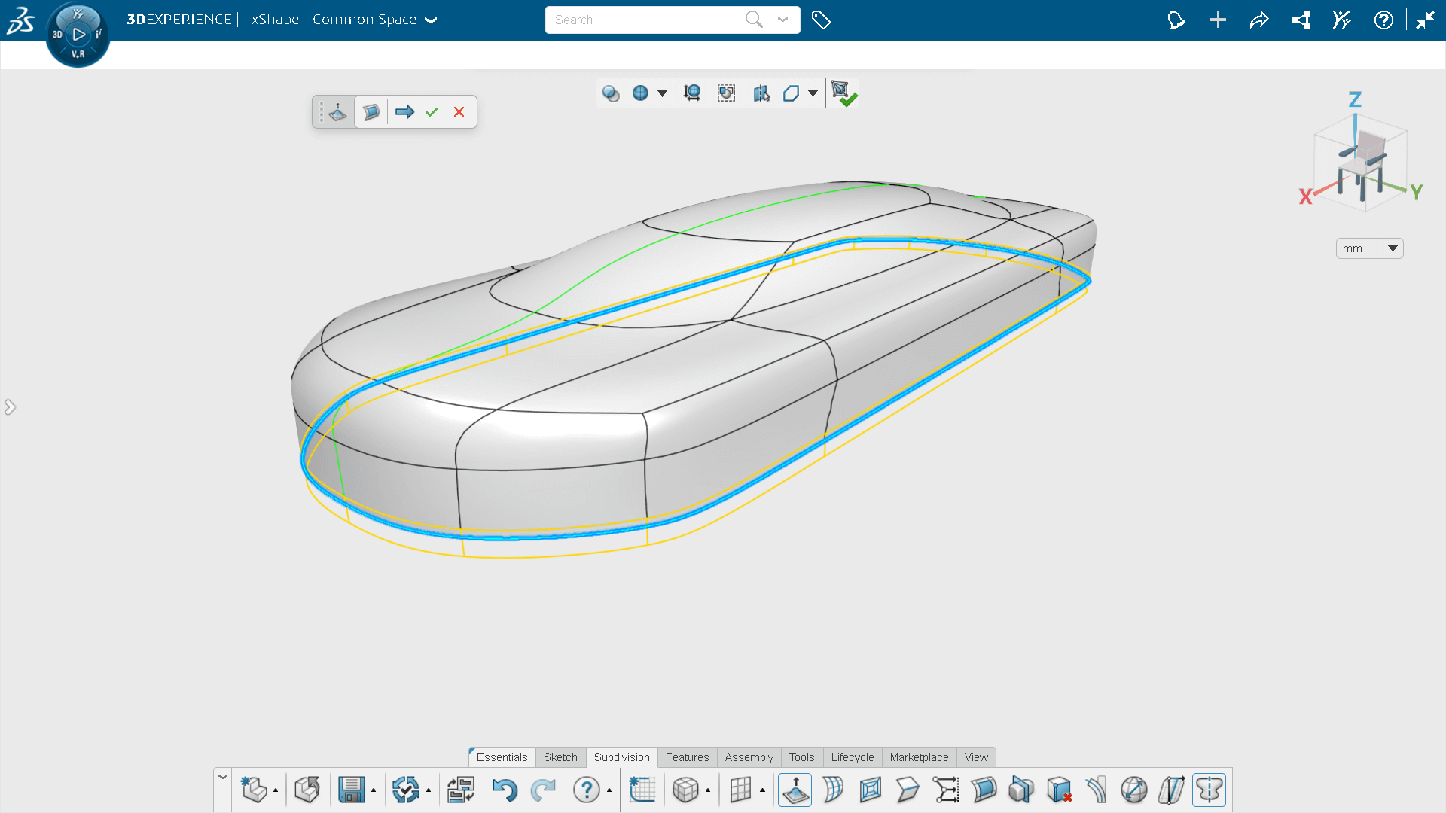The height and width of the screenshot is (813, 1446).
Task: Toggle the Extrude tool in bottom toolbar
Action: point(795,790)
